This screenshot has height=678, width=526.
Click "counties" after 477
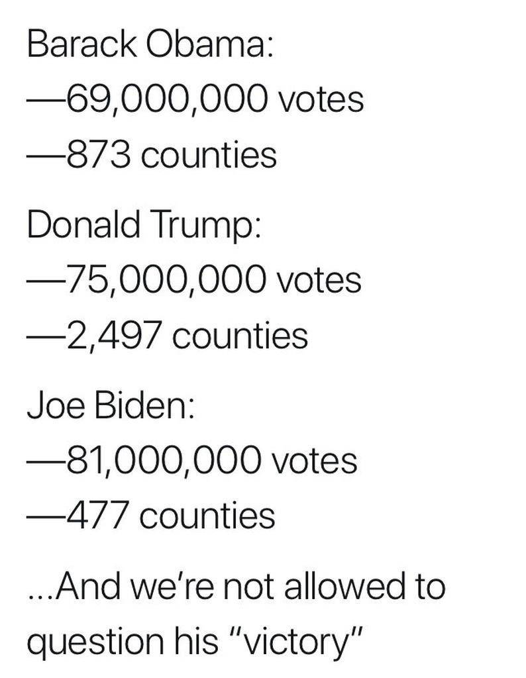point(208,515)
